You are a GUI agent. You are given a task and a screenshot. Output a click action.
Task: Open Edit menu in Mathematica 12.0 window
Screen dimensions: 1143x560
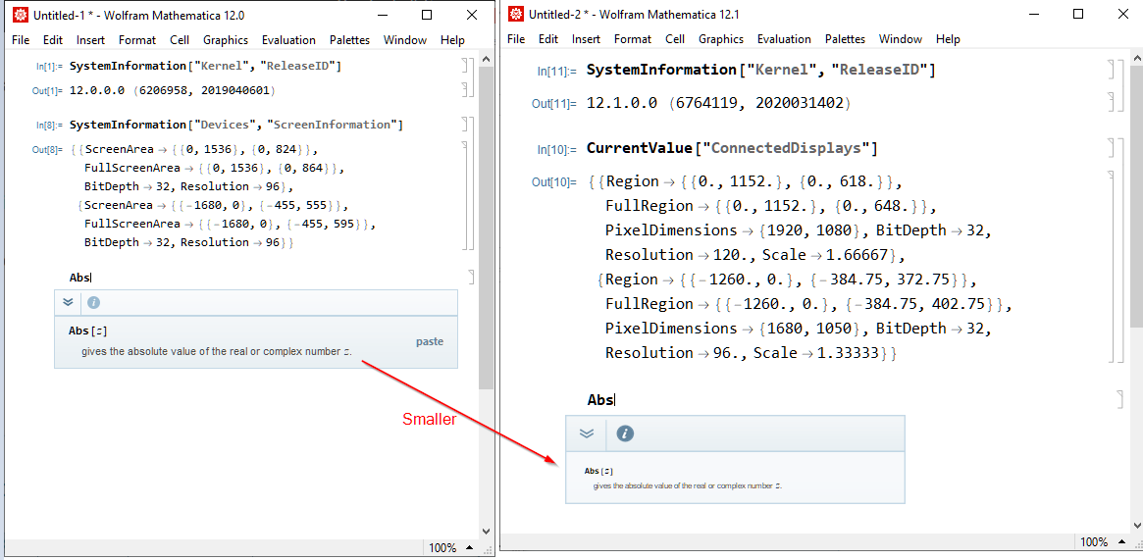(52, 40)
